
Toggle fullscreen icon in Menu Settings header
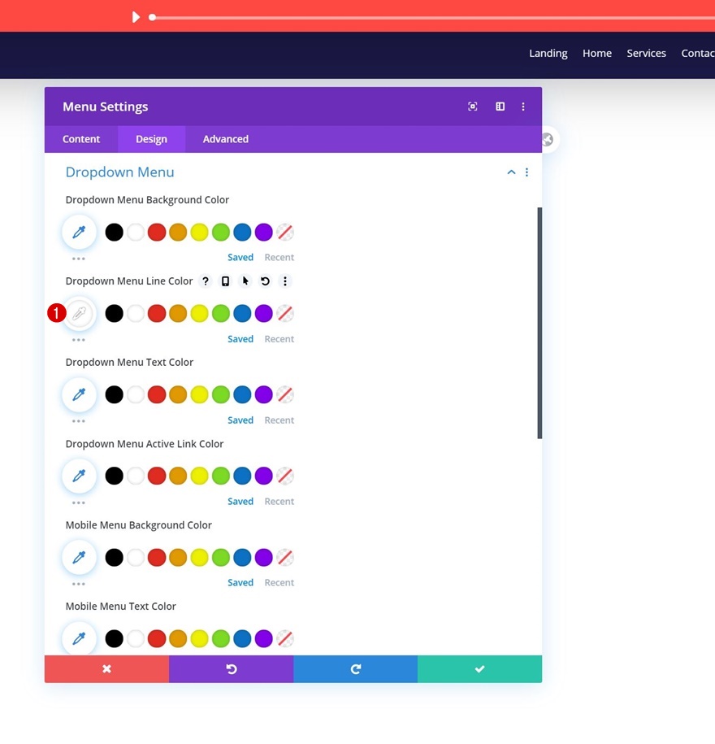(473, 107)
